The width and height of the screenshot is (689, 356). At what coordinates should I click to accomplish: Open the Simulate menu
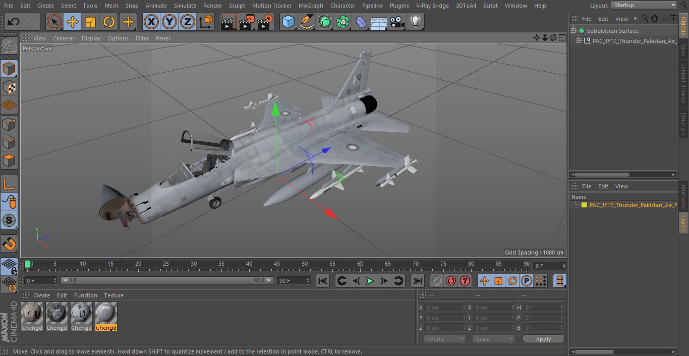(185, 6)
